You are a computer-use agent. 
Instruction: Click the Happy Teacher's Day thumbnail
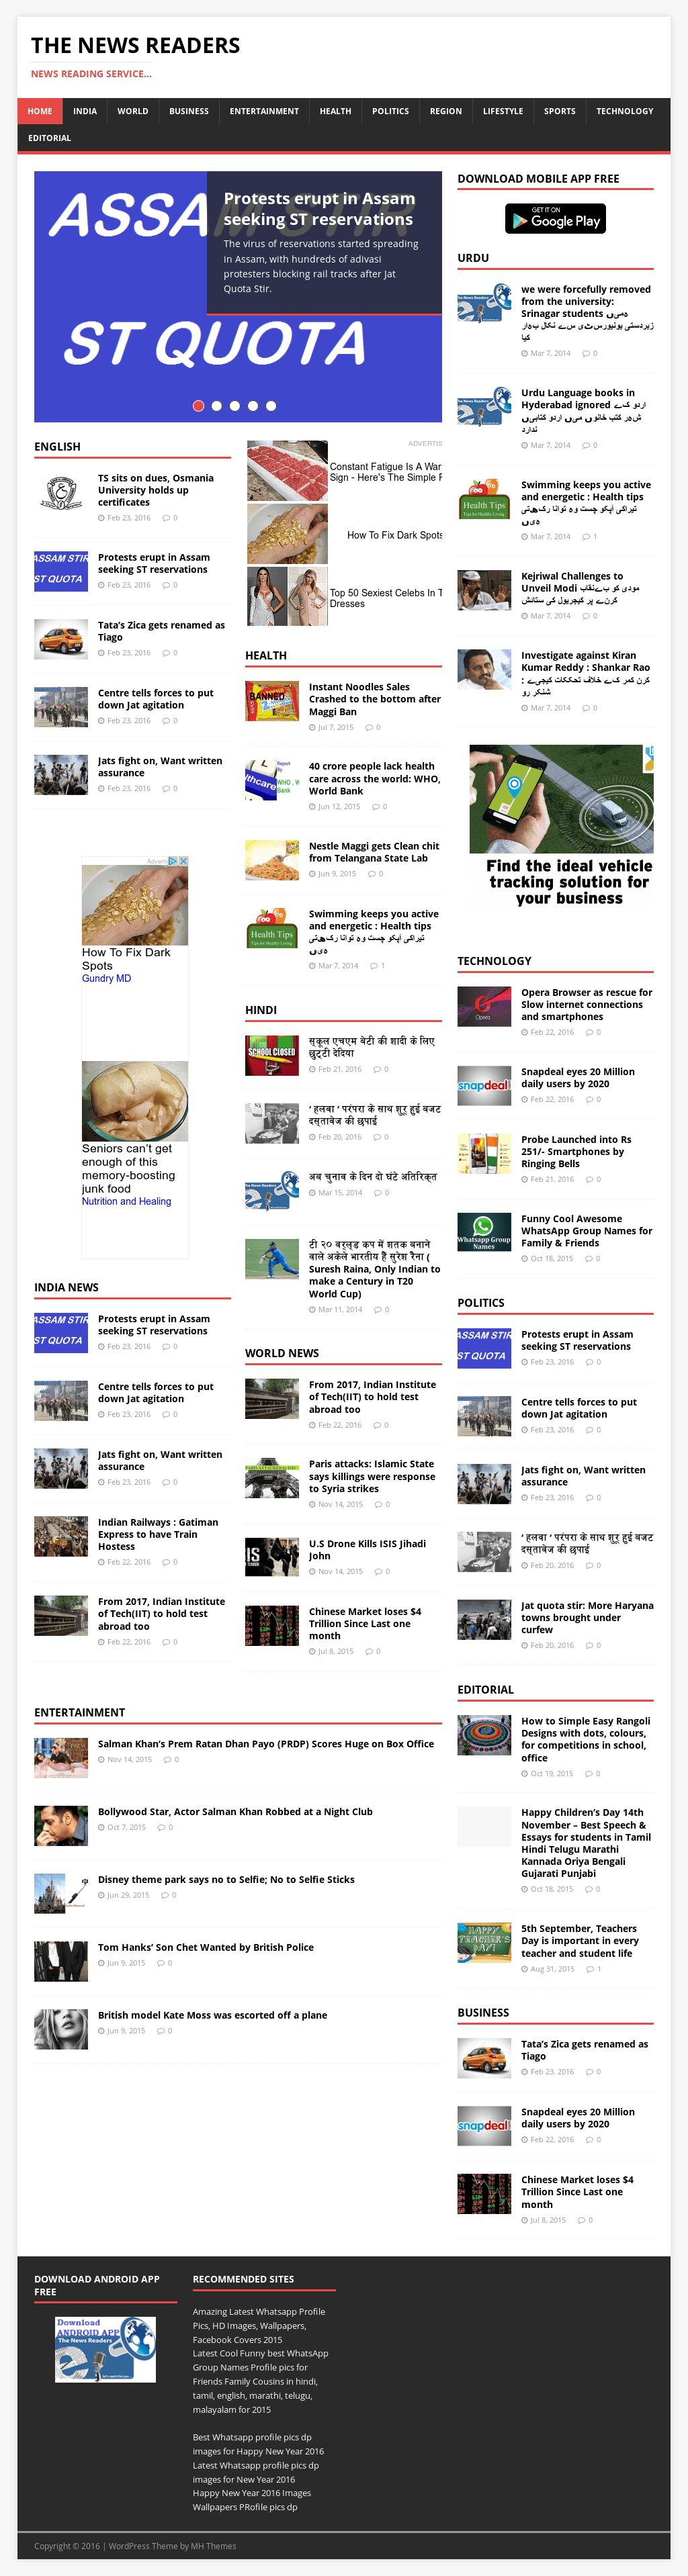point(484,1942)
